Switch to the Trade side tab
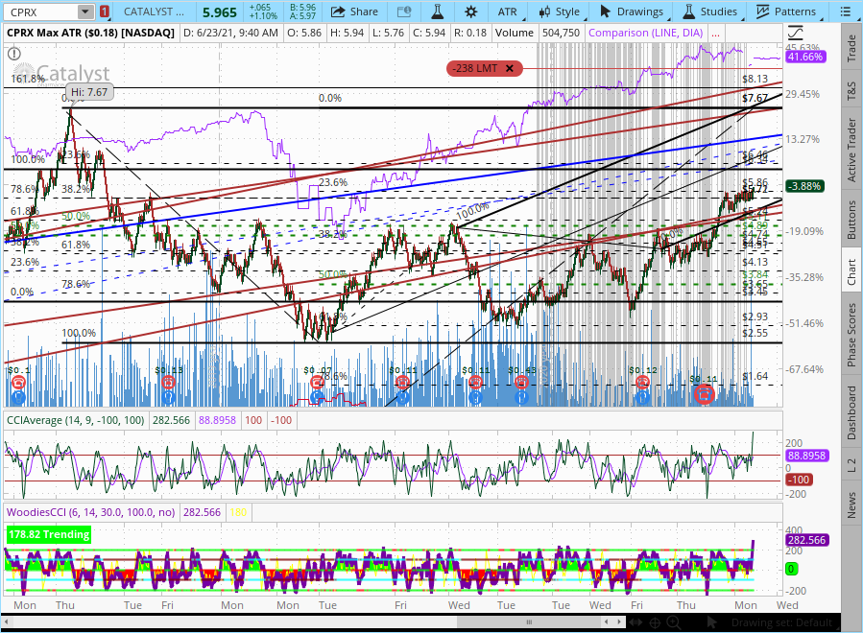Screen dimensions: 863x633 click(851, 48)
